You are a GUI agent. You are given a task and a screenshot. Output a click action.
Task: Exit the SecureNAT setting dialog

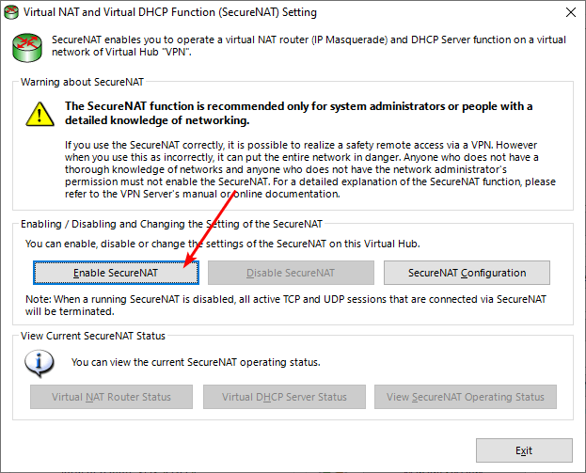point(524,450)
